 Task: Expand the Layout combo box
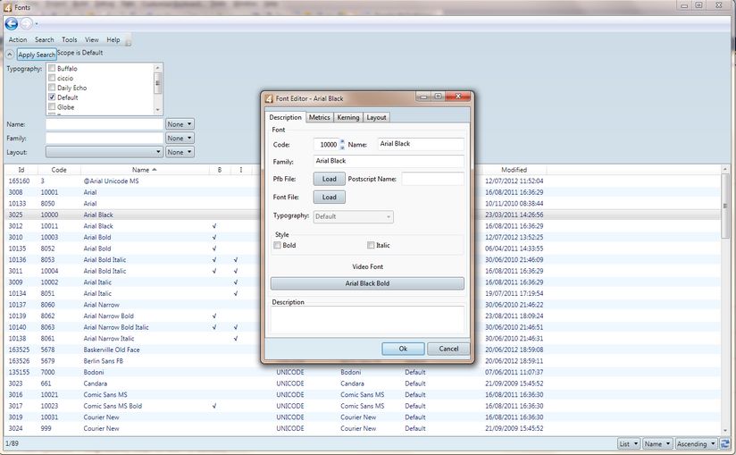click(105, 152)
